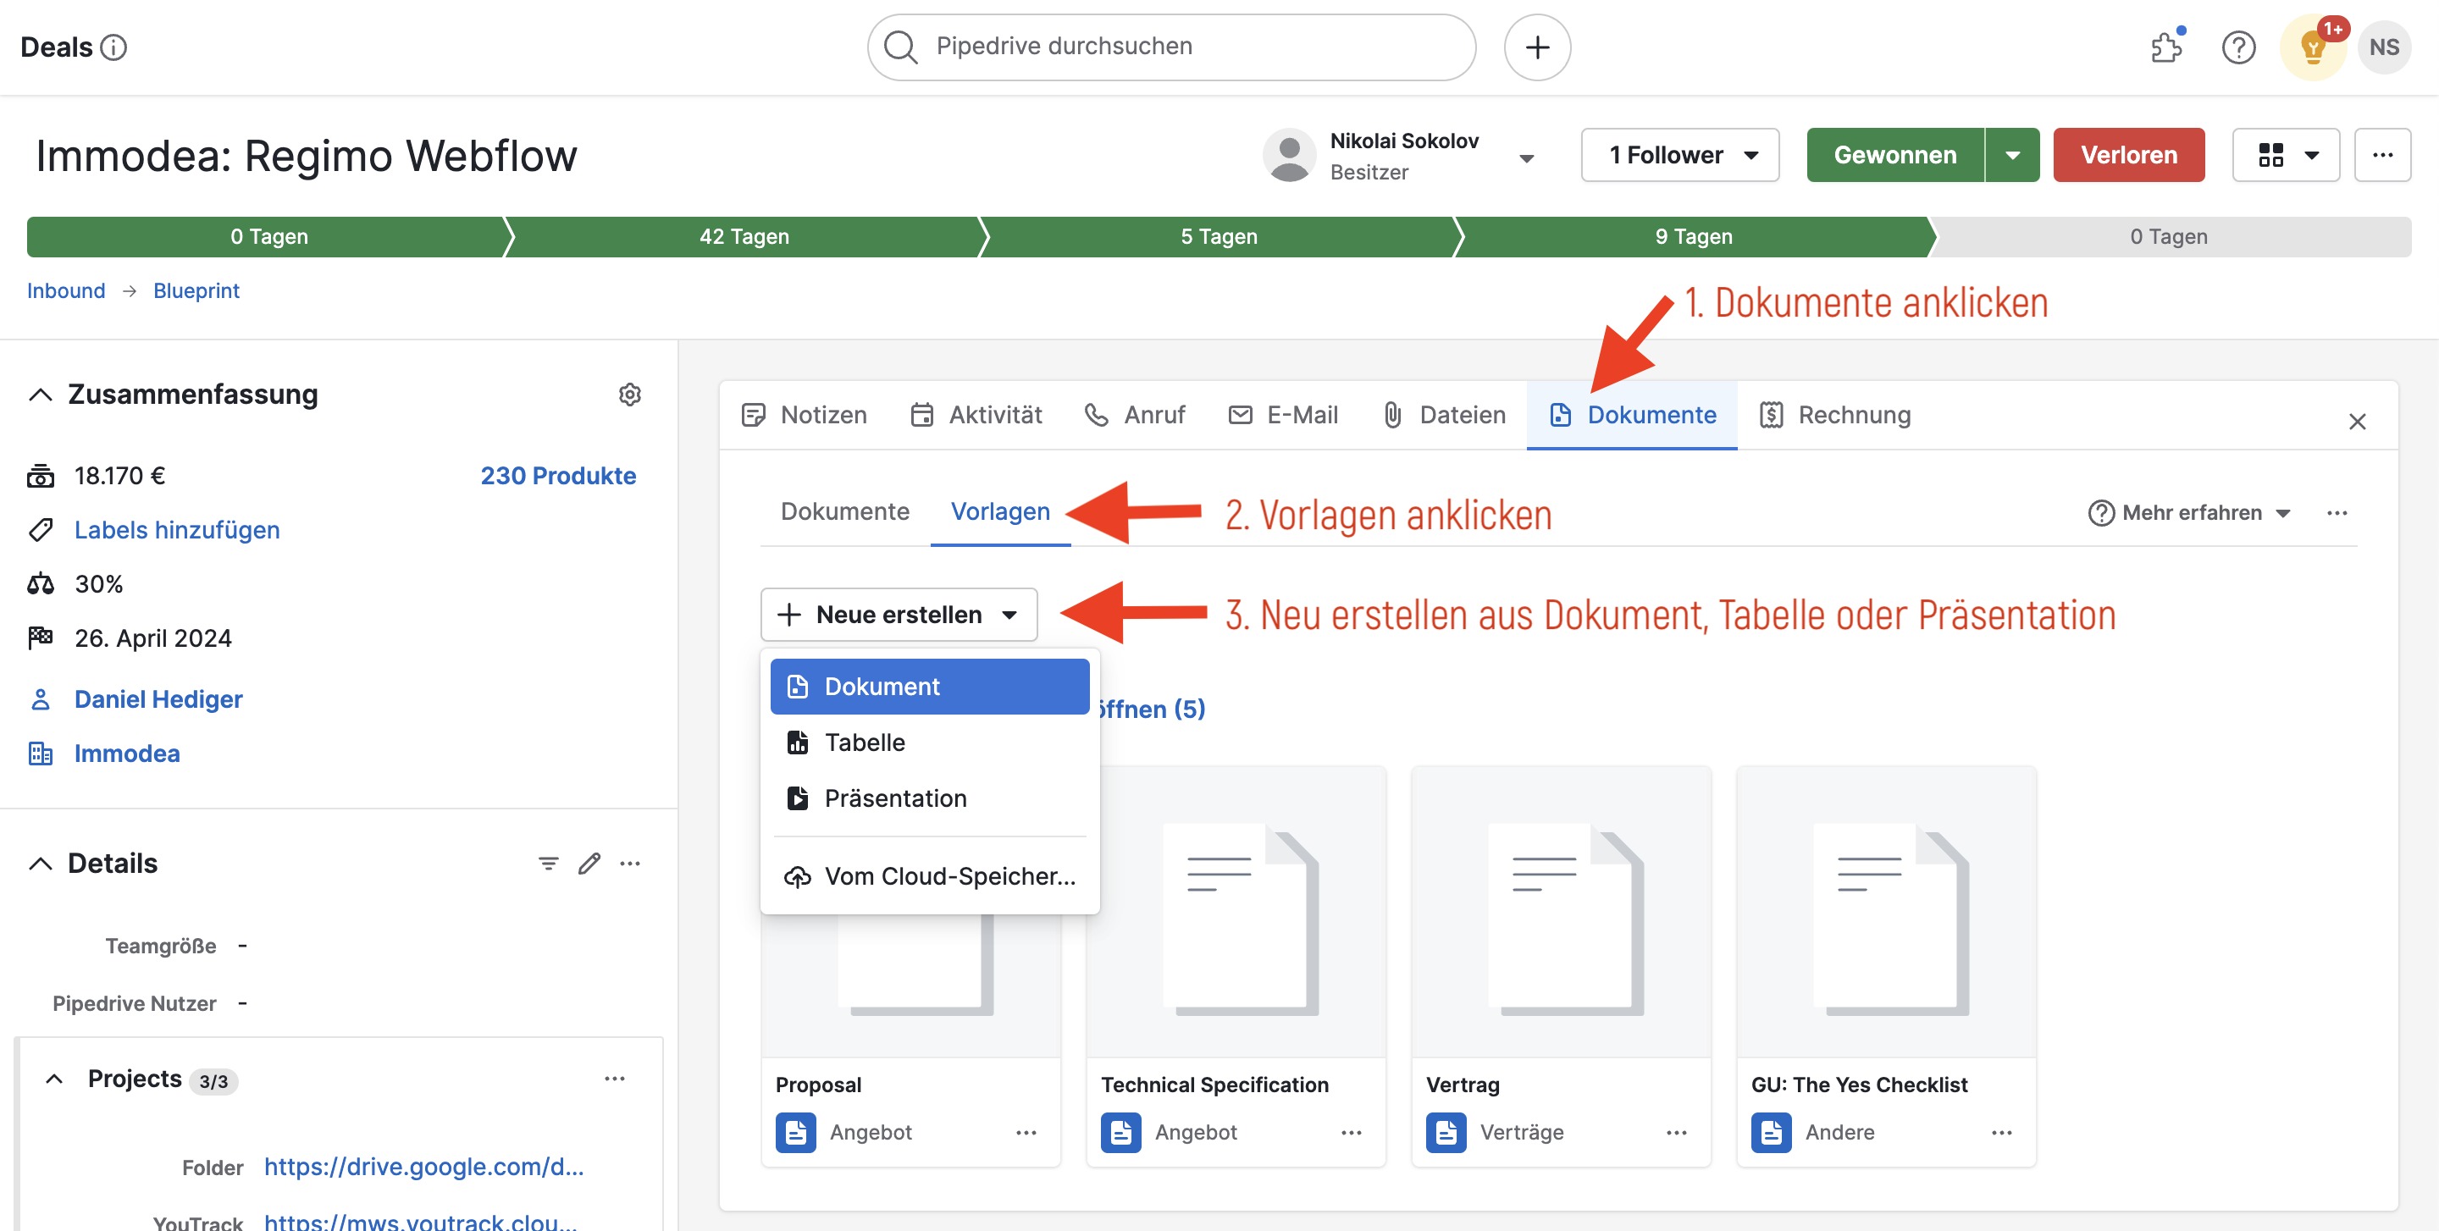Image resolution: width=2439 pixels, height=1231 pixels.
Task: Open the 230 Produkte link
Action: click(x=558, y=476)
